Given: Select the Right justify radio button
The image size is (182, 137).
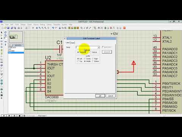Looking at the screenshot, I should tap(93, 59).
